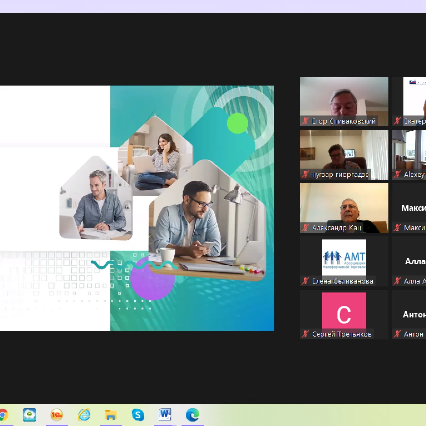Select the AMT logo avatar tile
Screen dimensions: 426x426
click(344, 261)
